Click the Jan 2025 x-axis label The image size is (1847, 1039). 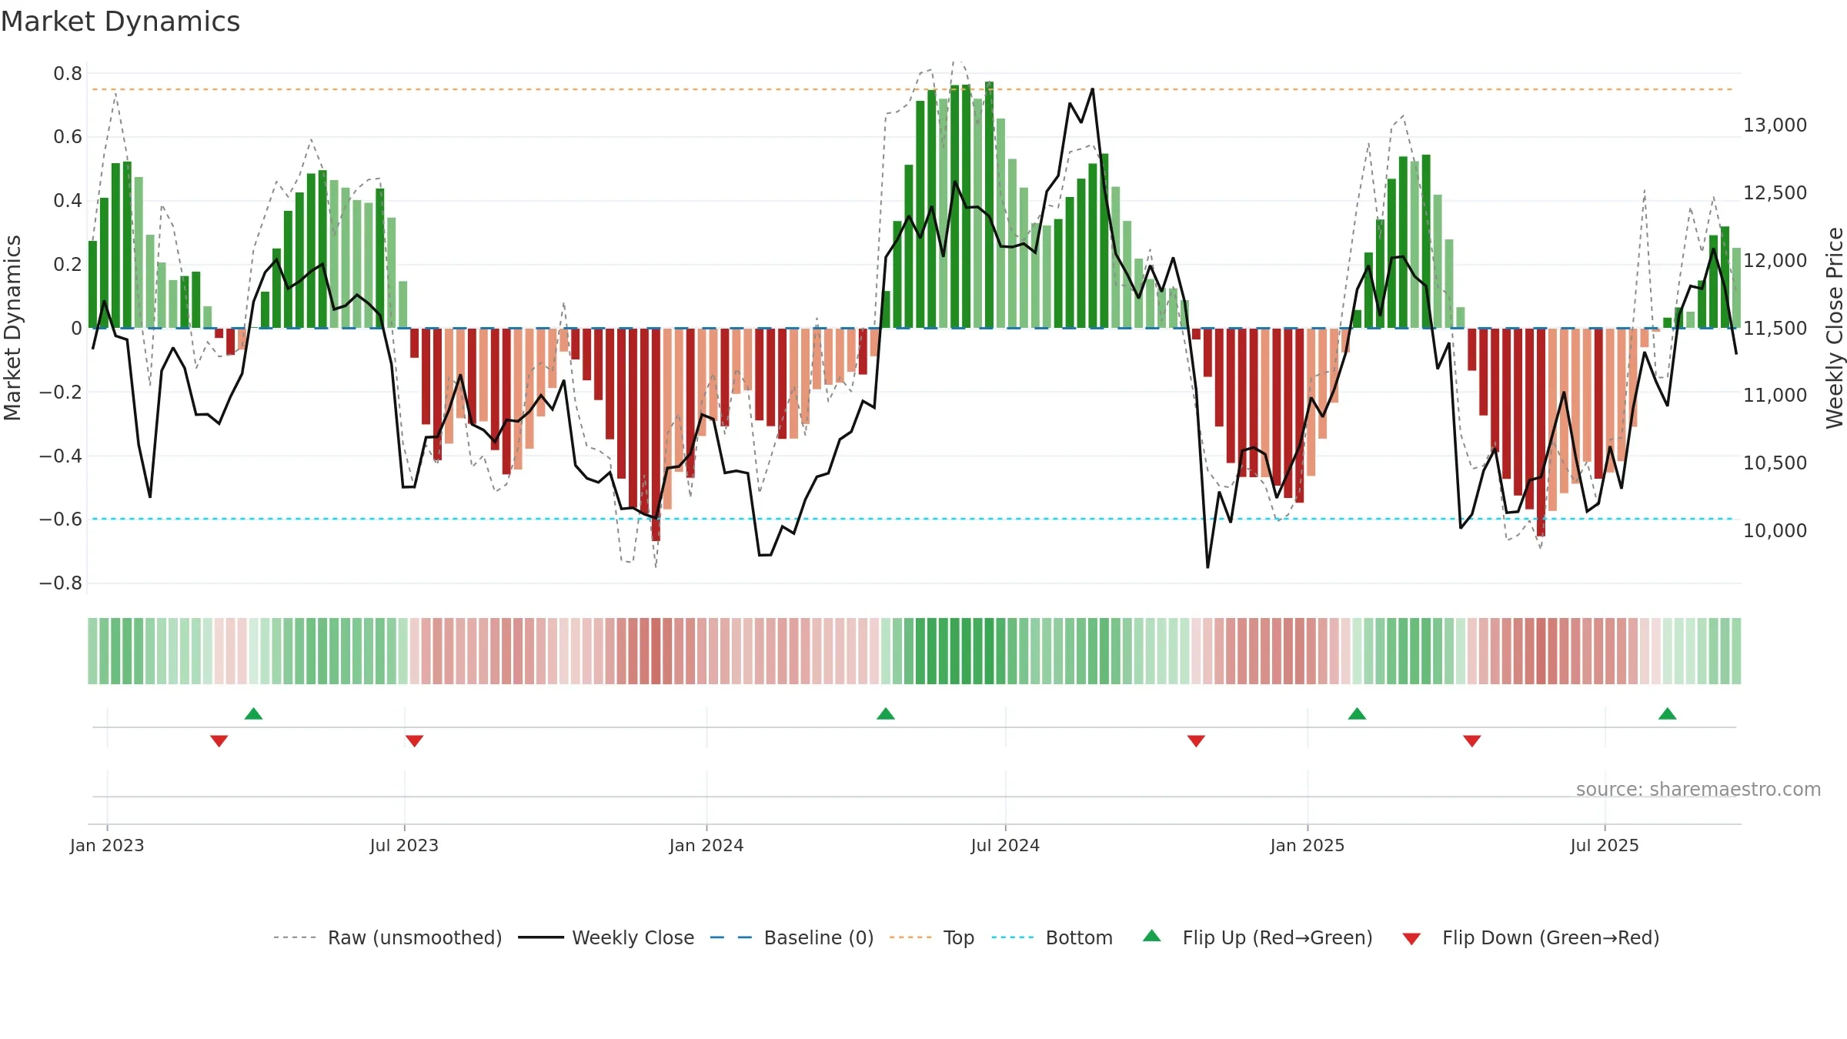(1308, 845)
